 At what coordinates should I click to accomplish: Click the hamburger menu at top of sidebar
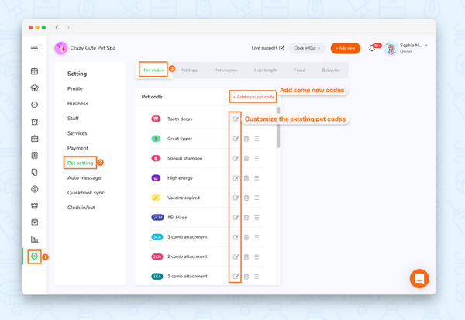[x=34, y=48]
